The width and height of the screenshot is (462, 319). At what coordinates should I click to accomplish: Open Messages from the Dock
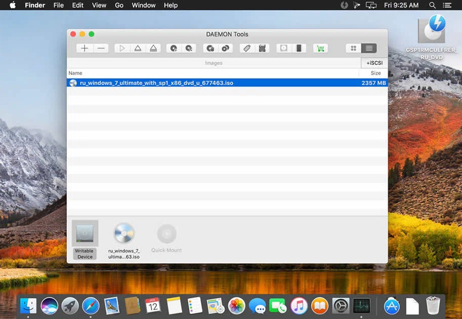(x=257, y=306)
